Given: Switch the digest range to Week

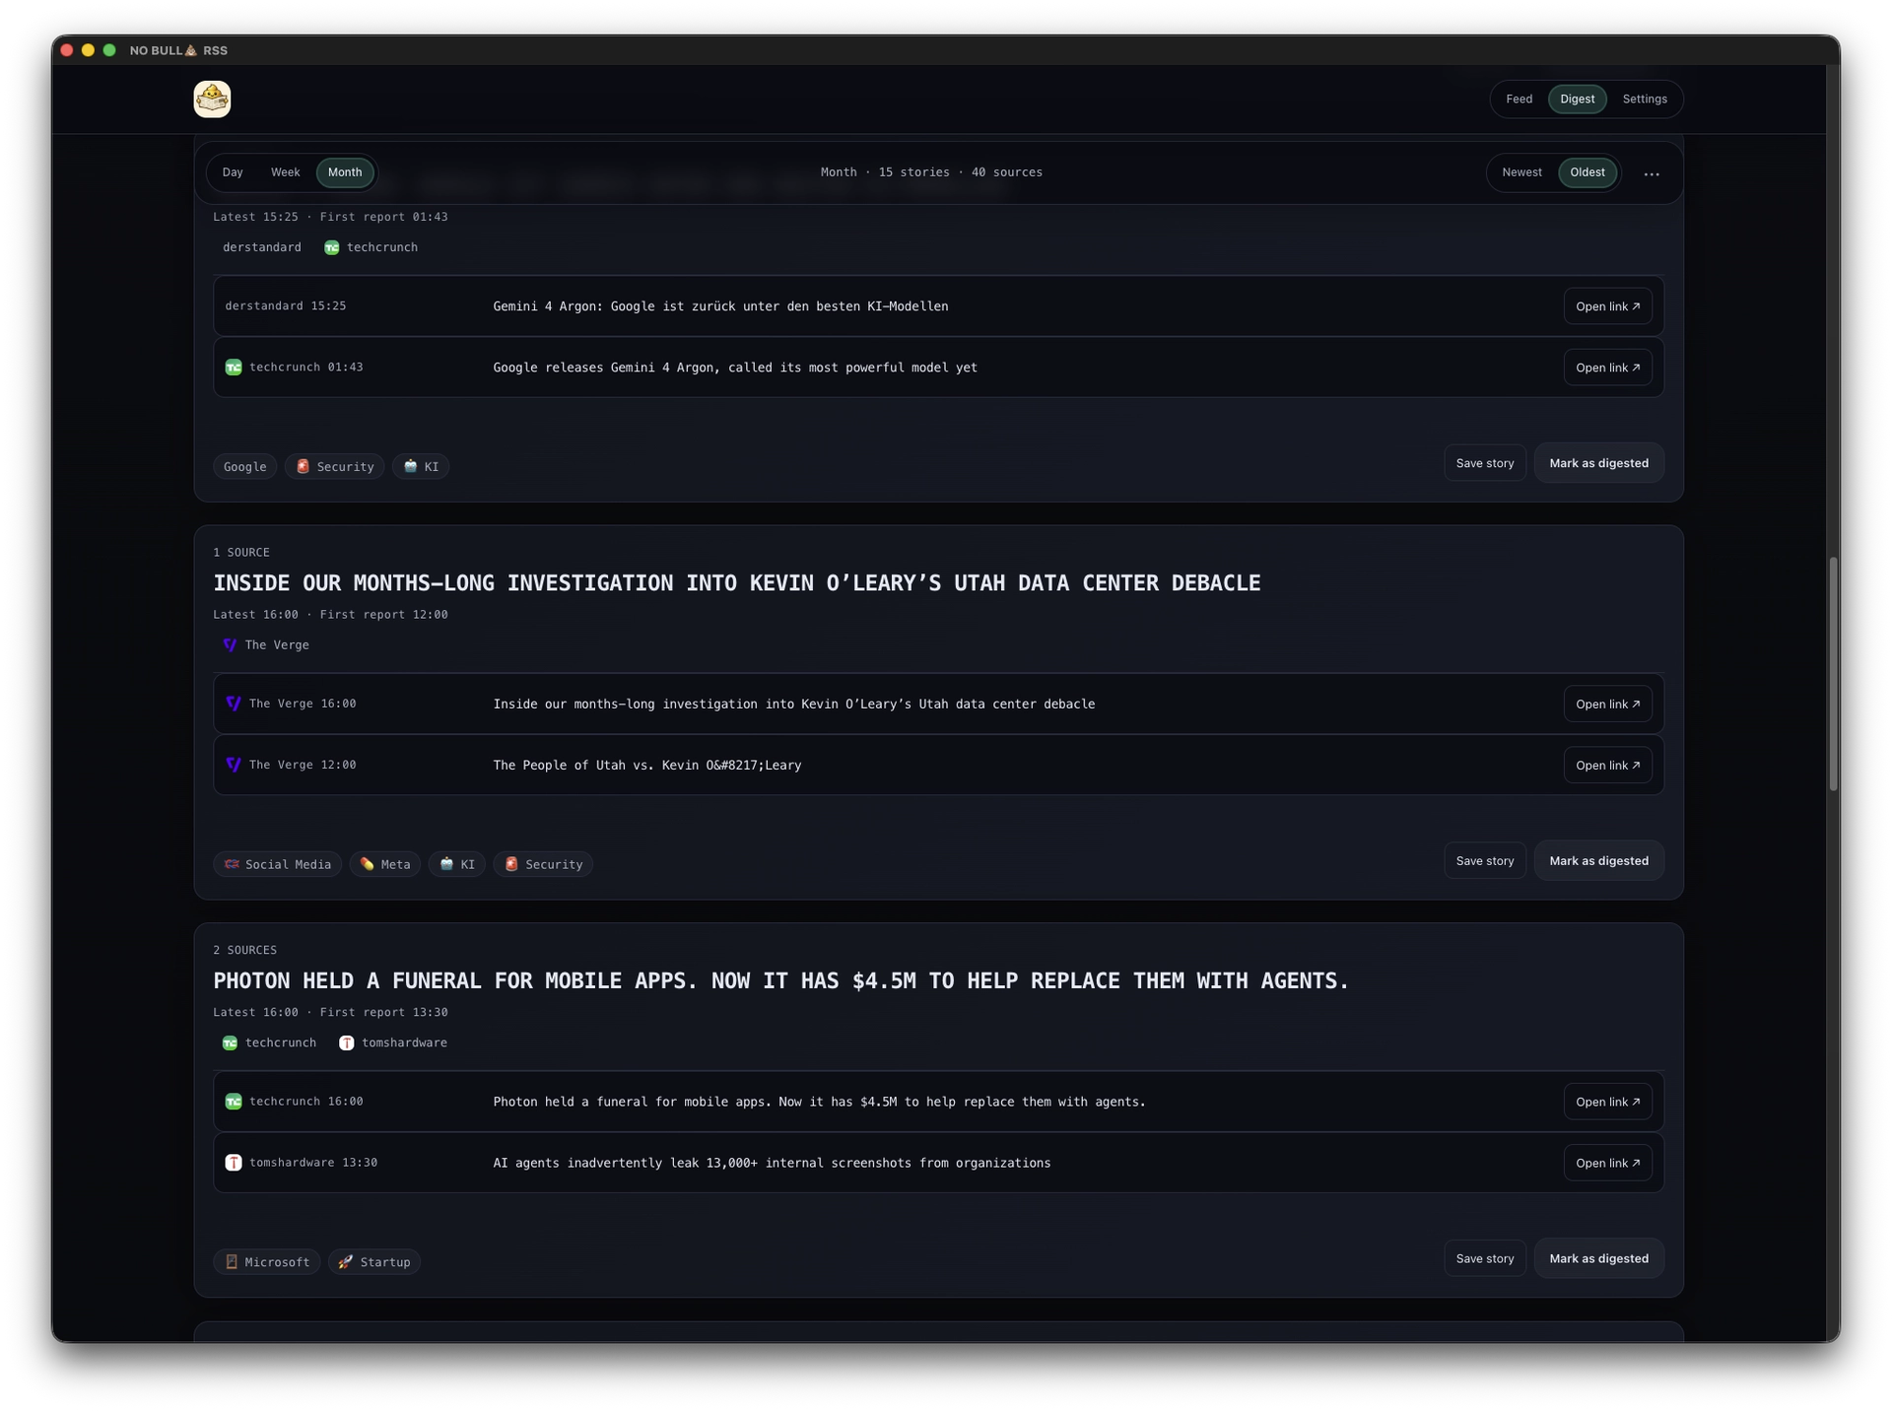Looking at the screenshot, I should coord(286,172).
